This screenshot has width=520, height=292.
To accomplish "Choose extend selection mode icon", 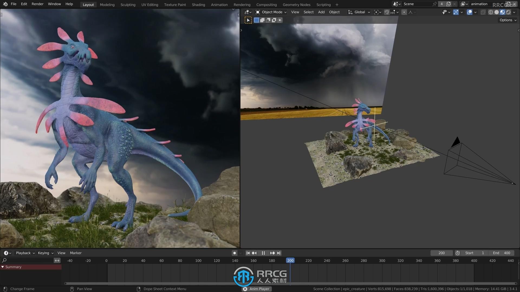I will 262,20.
